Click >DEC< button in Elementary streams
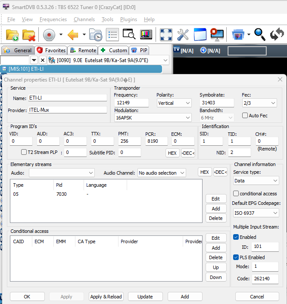Image resolution: width=287 pixels, height=304 pixels. pos(220,172)
